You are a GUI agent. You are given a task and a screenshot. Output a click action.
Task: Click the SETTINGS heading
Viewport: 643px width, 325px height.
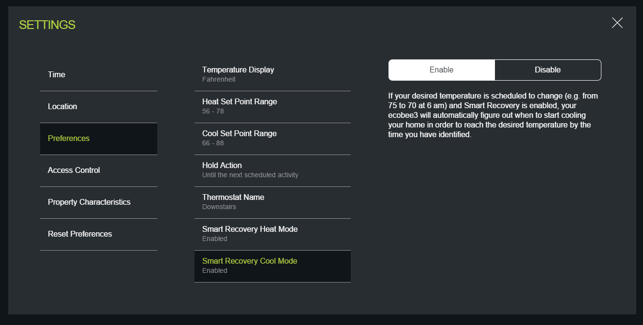pos(47,25)
